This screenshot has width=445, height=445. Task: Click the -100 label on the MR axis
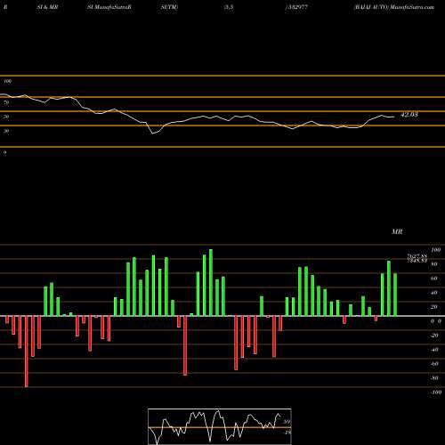(435, 392)
